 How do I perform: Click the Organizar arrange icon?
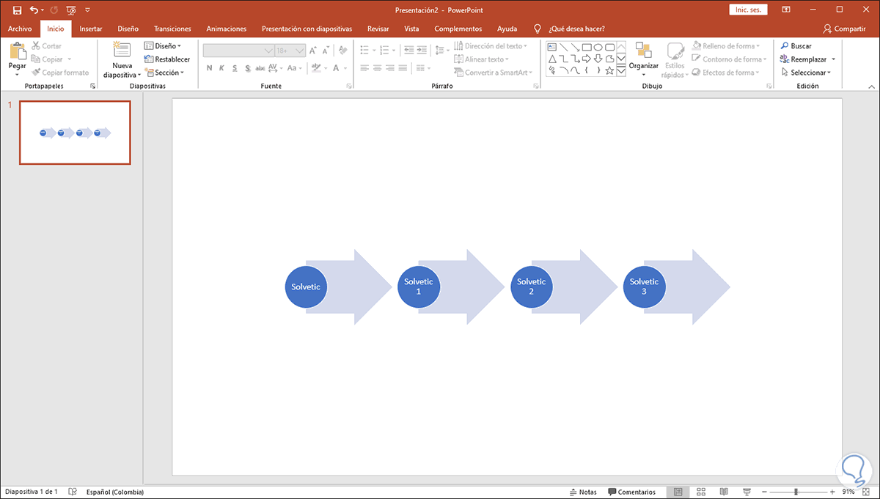[x=643, y=51]
